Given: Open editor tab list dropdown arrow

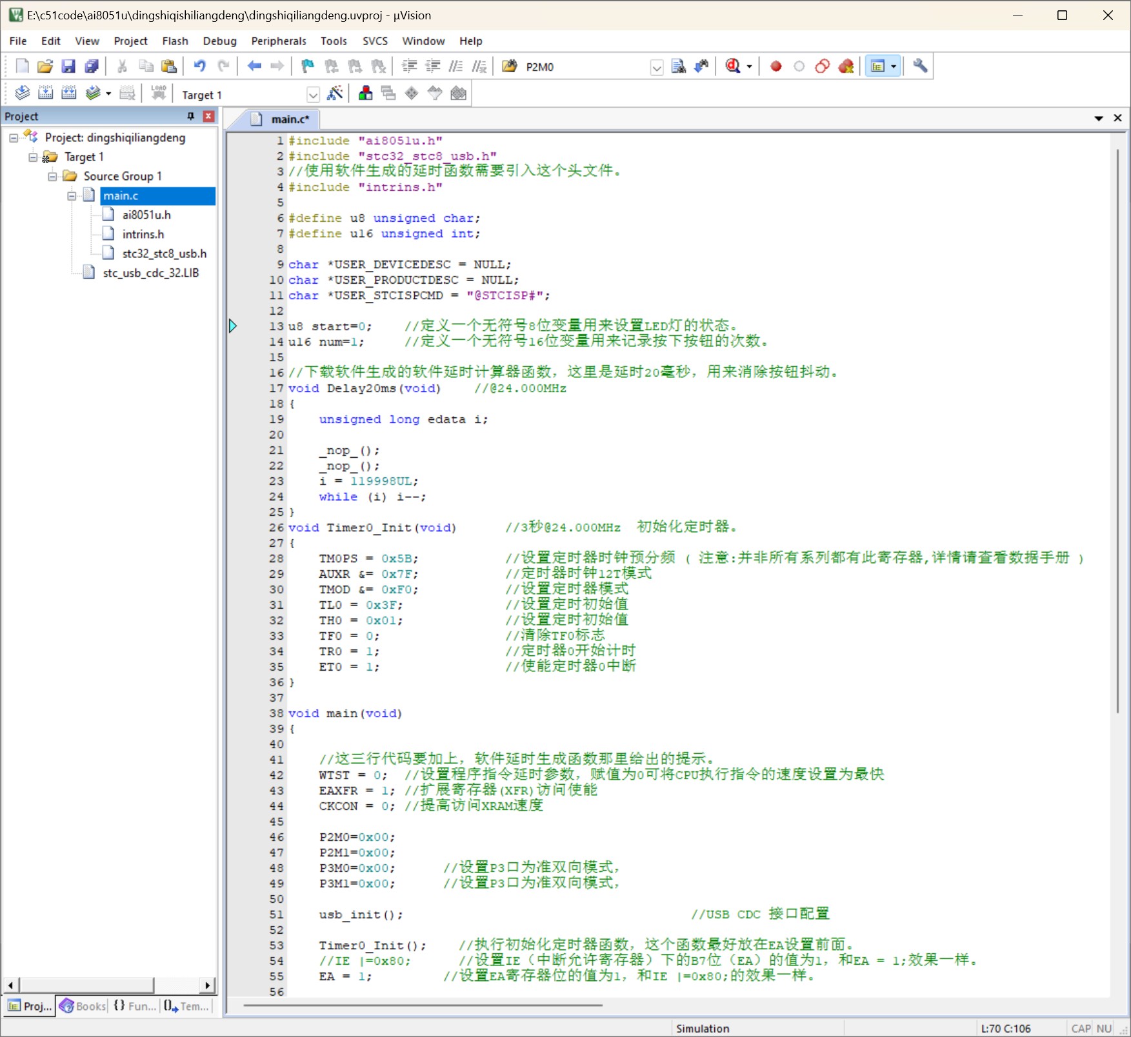Looking at the screenshot, I should tap(1099, 119).
